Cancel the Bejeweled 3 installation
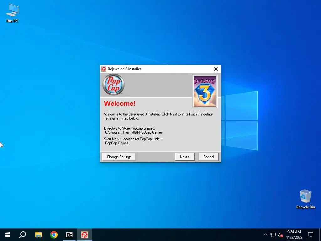This screenshot has width=321, height=241. [x=208, y=157]
